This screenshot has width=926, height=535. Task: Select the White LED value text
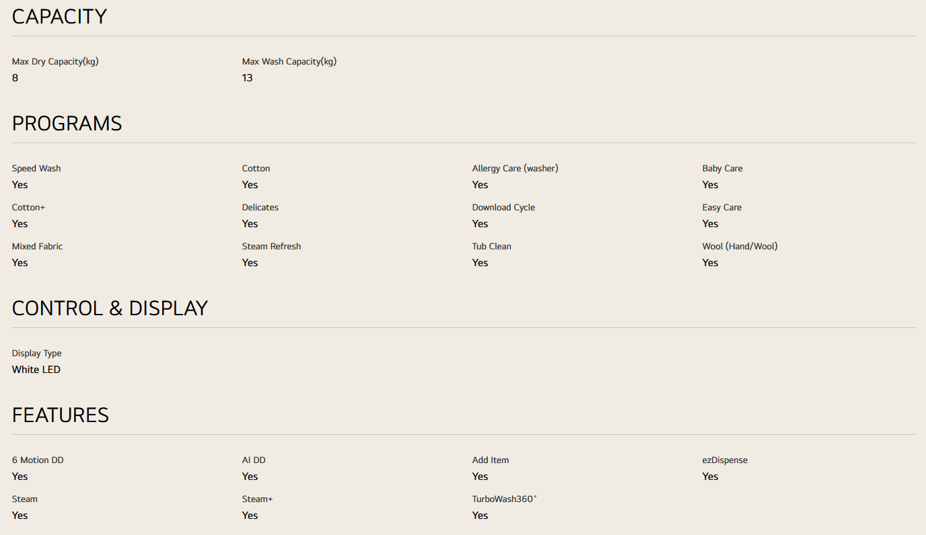(x=36, y=370)
